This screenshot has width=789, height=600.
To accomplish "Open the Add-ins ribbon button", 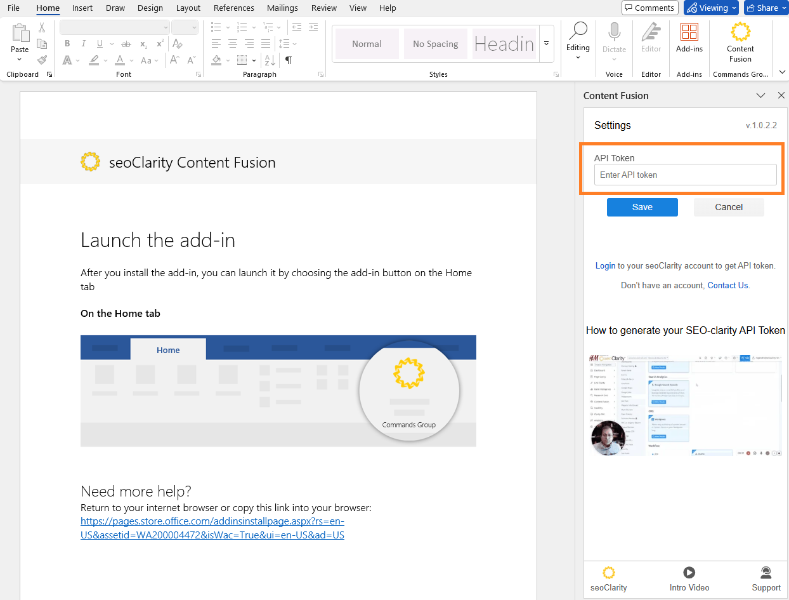I will 689,38.
